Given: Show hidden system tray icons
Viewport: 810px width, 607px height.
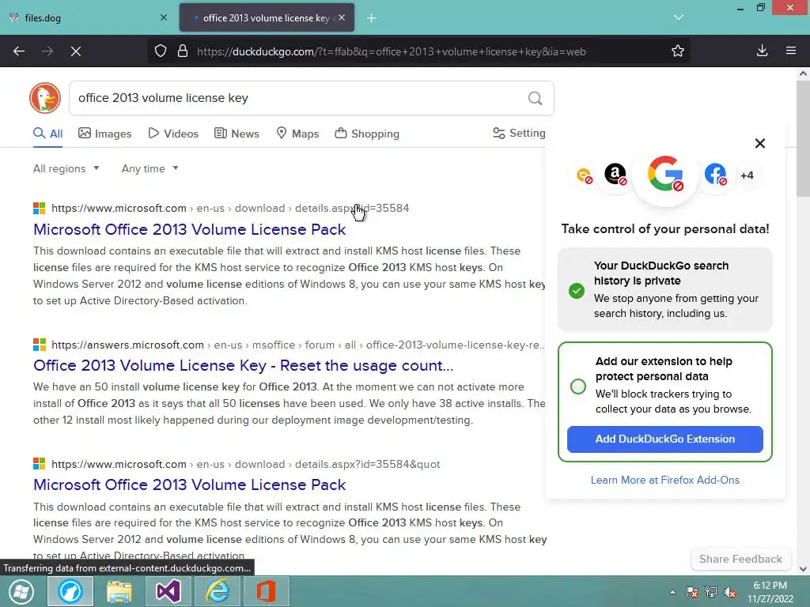Looking at the screenshot, I should (x=672, y=592).
